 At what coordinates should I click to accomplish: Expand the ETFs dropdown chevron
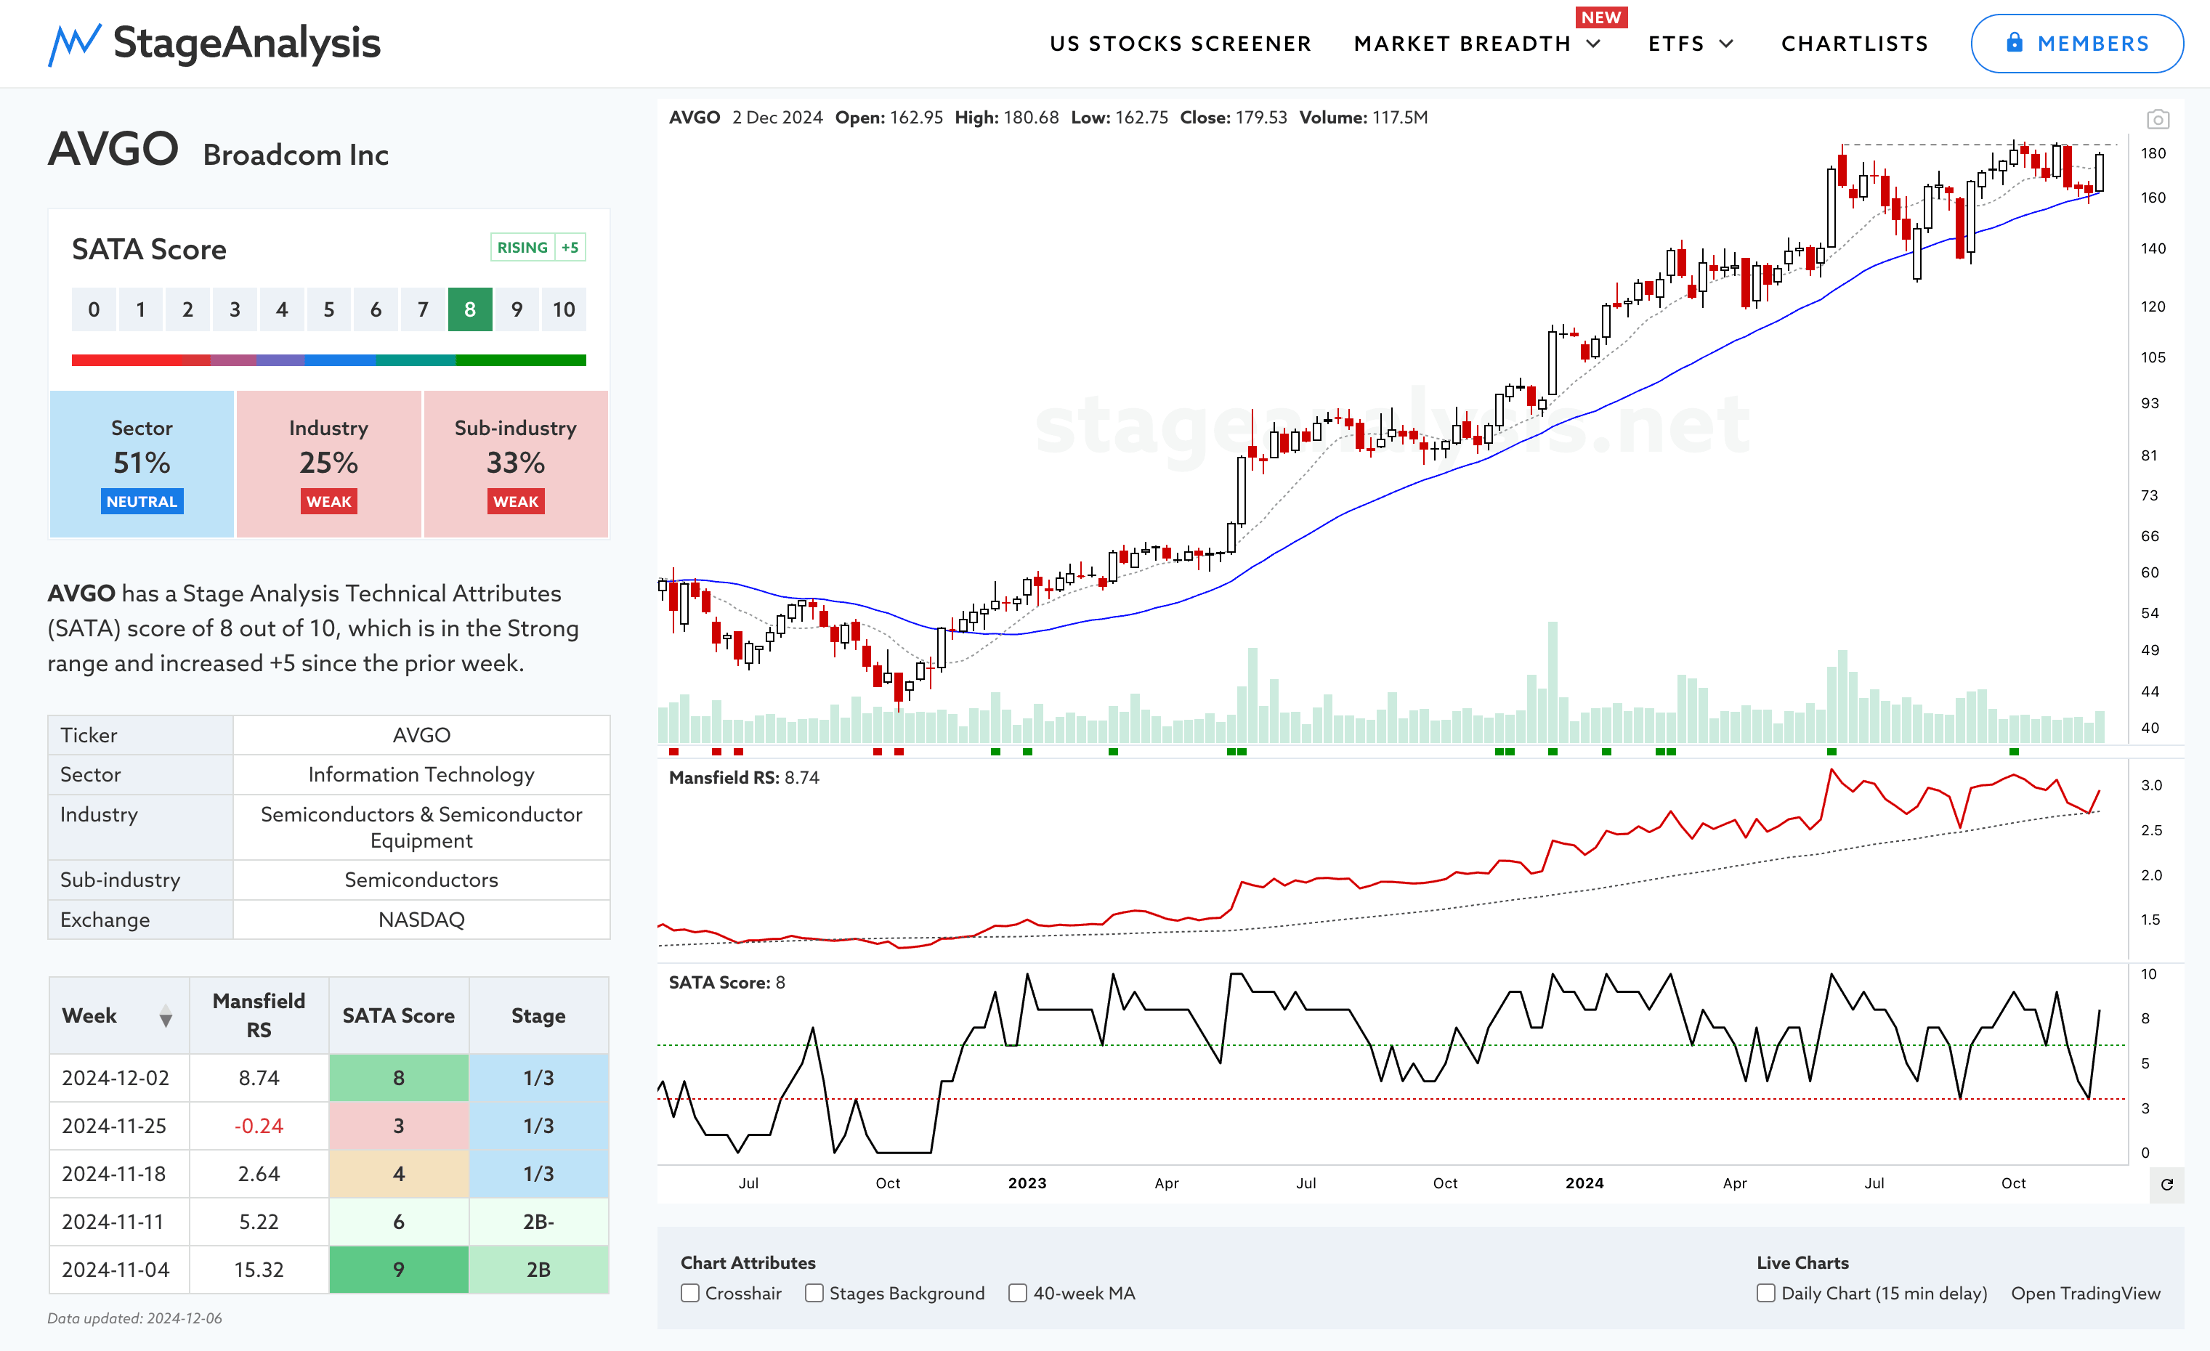tap(1725, 44)
